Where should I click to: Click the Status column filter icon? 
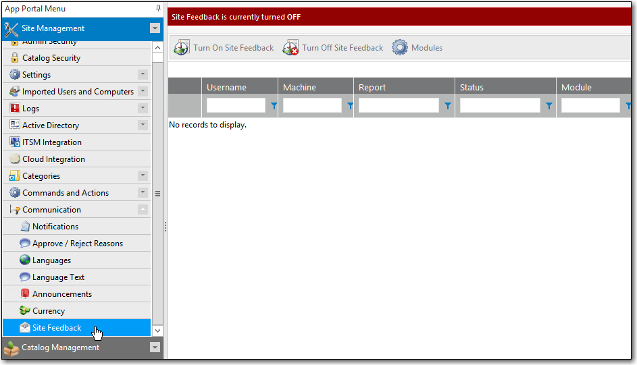(x=549, y=106)
